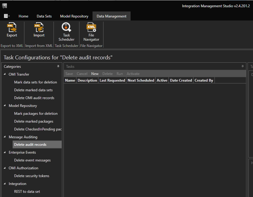Click the Save button in Tasks toolbar
253x197 pixels.
tap(69, 74)
